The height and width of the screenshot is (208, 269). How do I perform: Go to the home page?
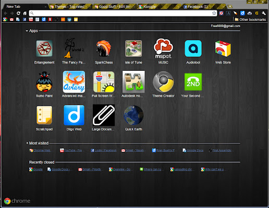25,13
